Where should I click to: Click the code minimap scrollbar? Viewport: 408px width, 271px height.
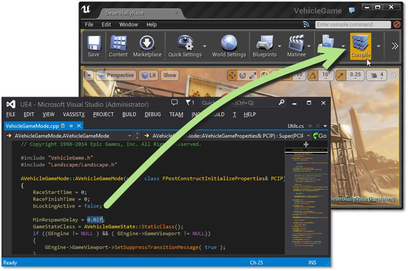[x=306, y=198]
